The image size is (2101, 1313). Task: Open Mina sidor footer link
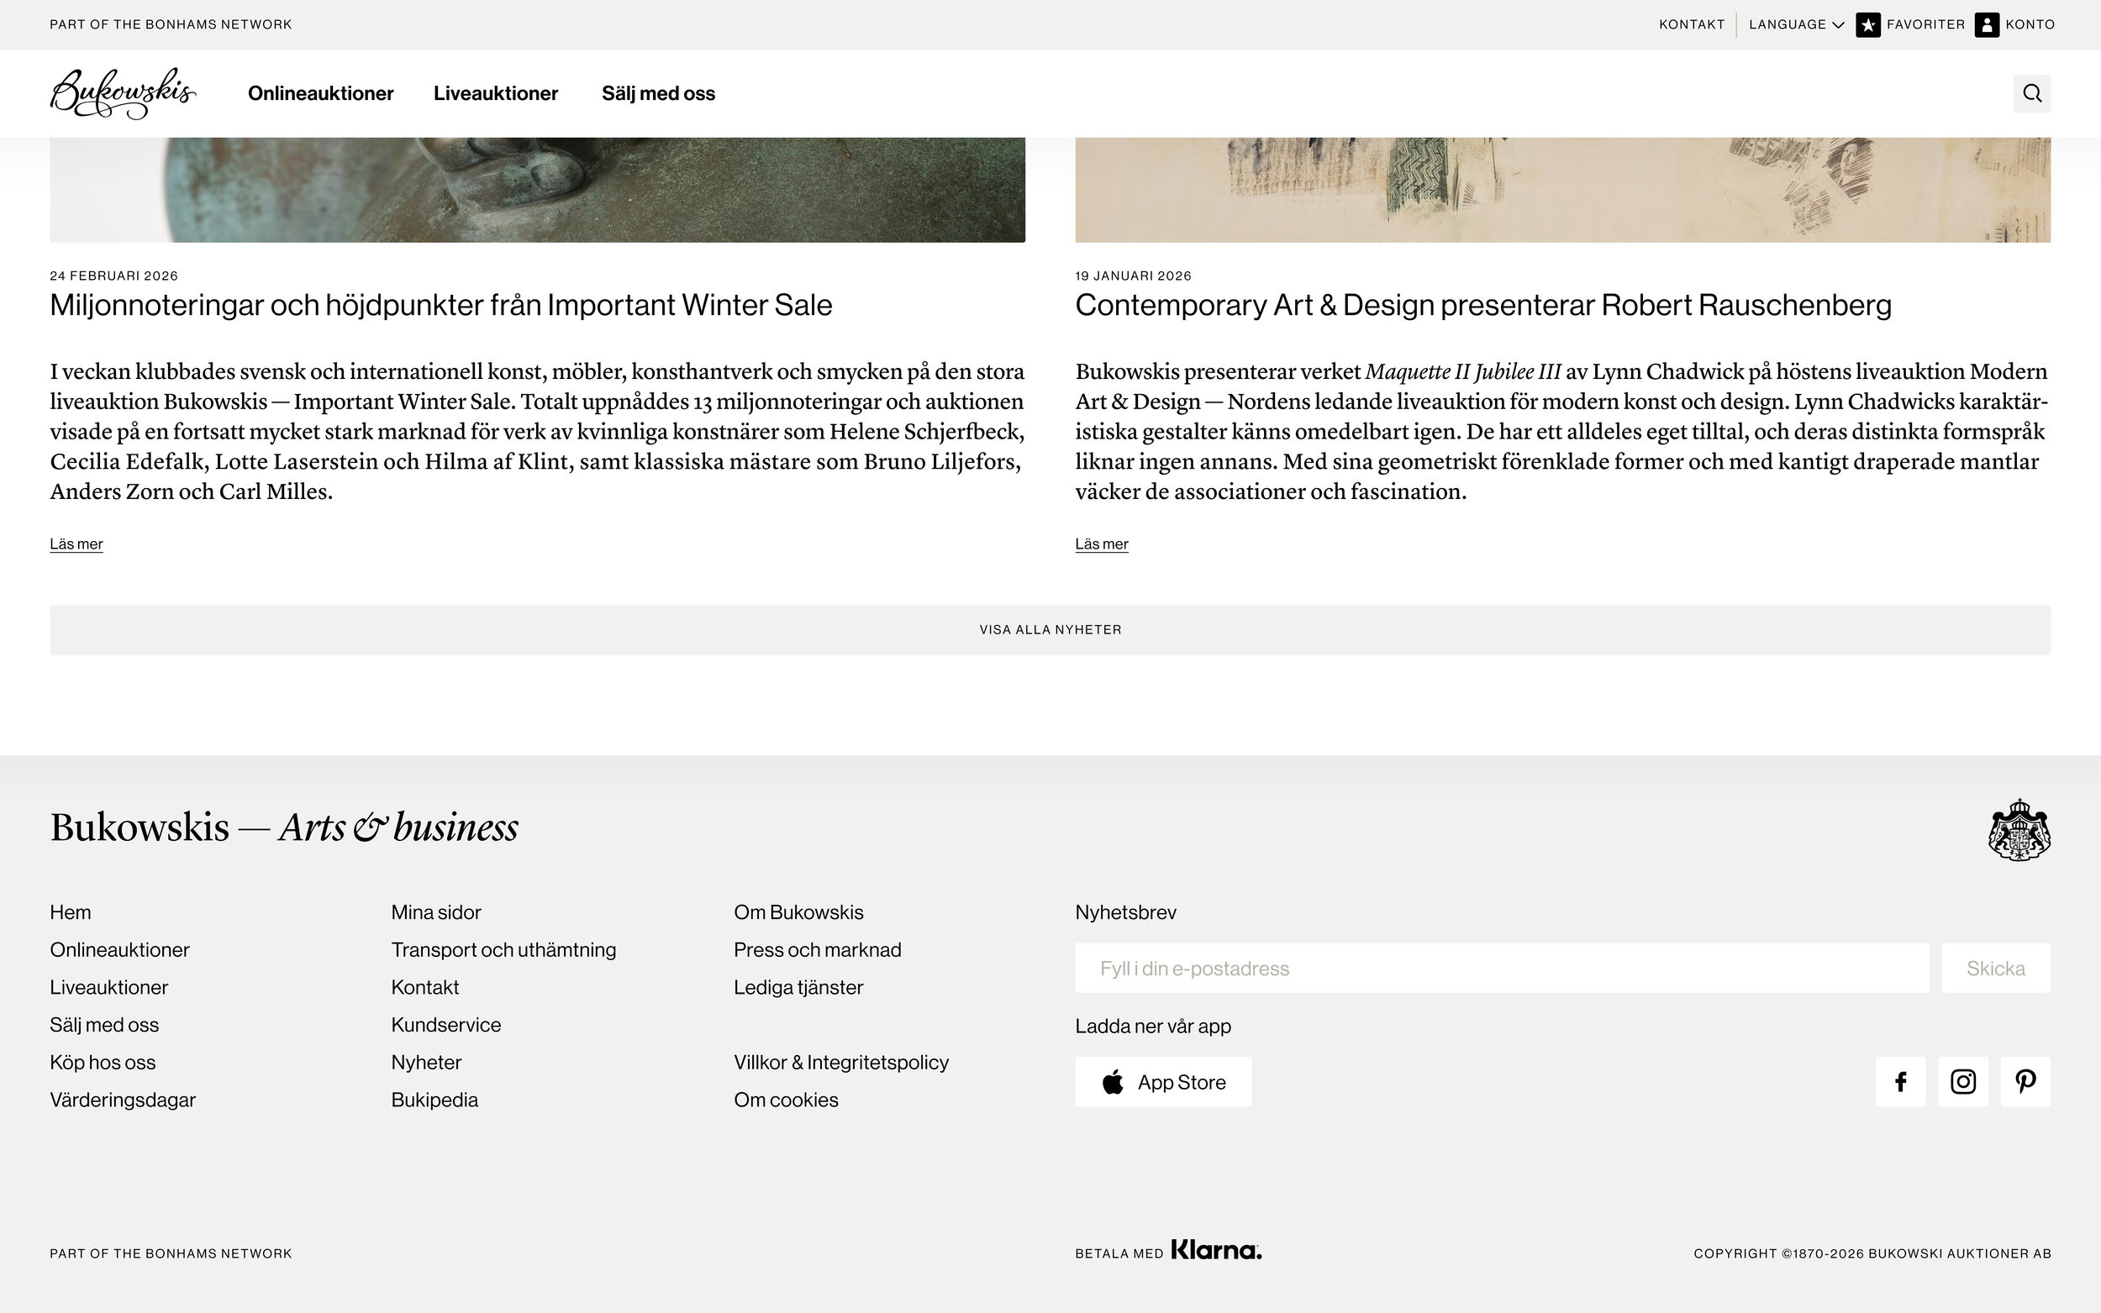pos(436,911)
